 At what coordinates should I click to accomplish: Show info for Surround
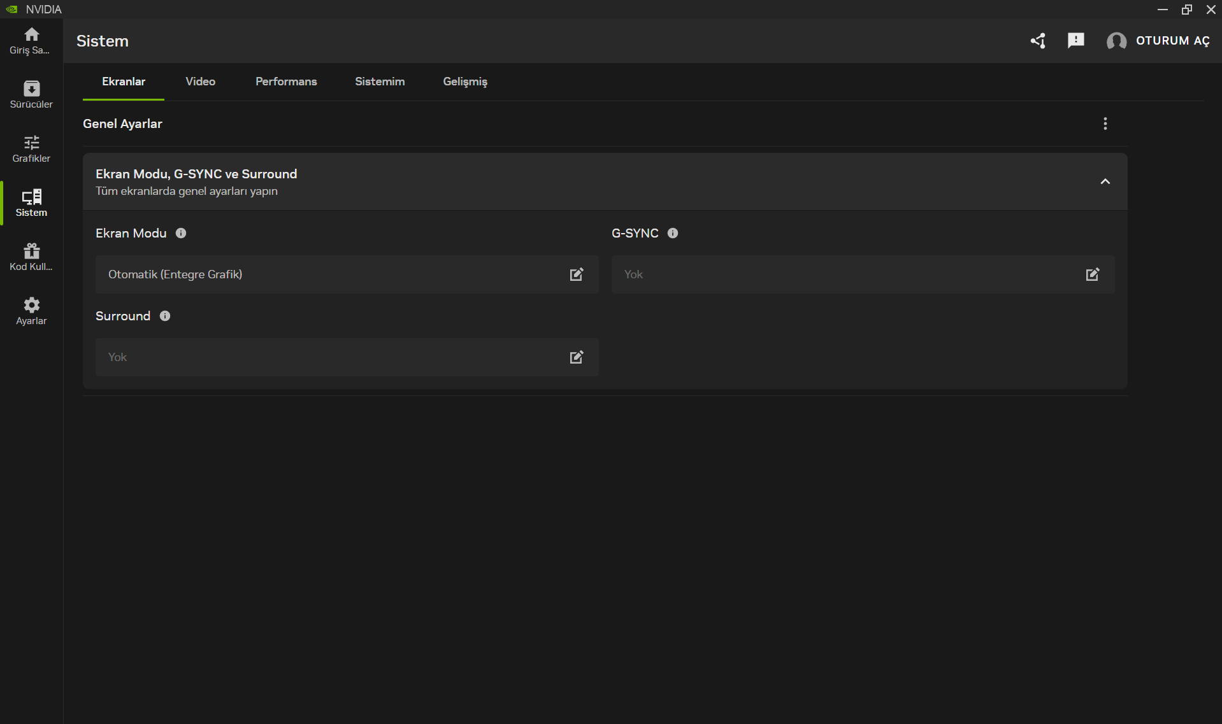(165, 316)
